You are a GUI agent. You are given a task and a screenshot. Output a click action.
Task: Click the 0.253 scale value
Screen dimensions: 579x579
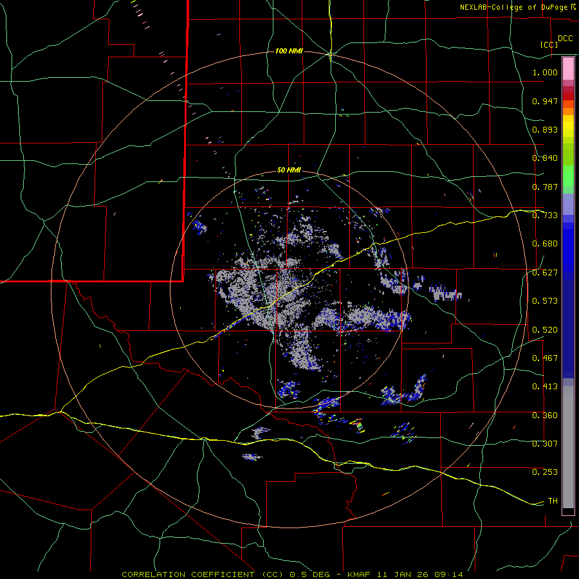(x=545, y=472)
